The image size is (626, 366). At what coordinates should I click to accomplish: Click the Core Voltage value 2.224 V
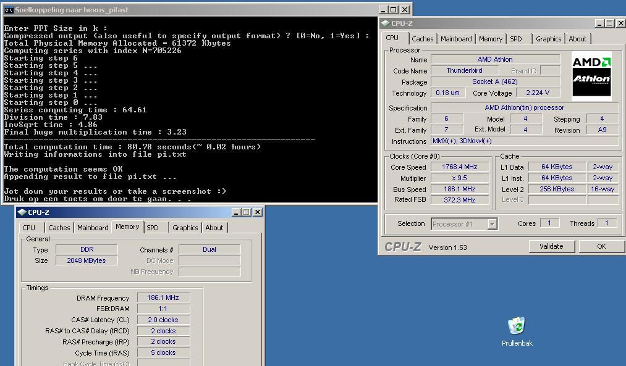tap(538, 93)
